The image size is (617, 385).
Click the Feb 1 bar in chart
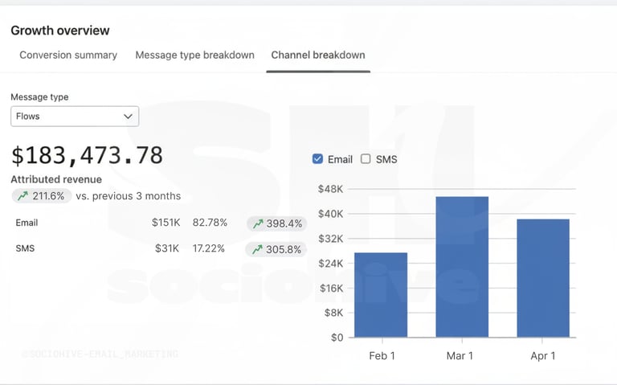click(381, 295)
